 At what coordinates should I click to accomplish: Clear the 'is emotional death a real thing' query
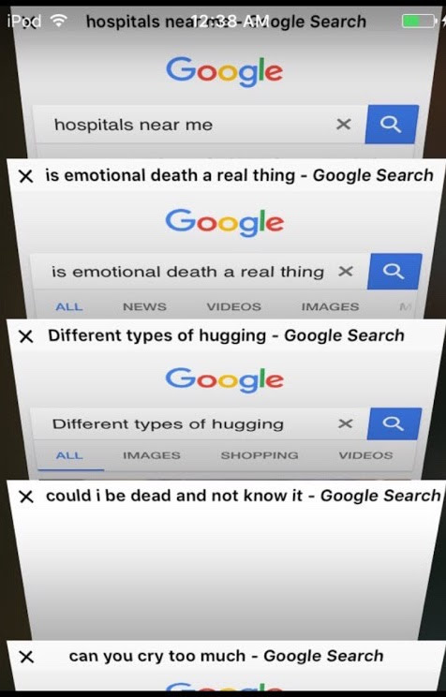point(346,271)
